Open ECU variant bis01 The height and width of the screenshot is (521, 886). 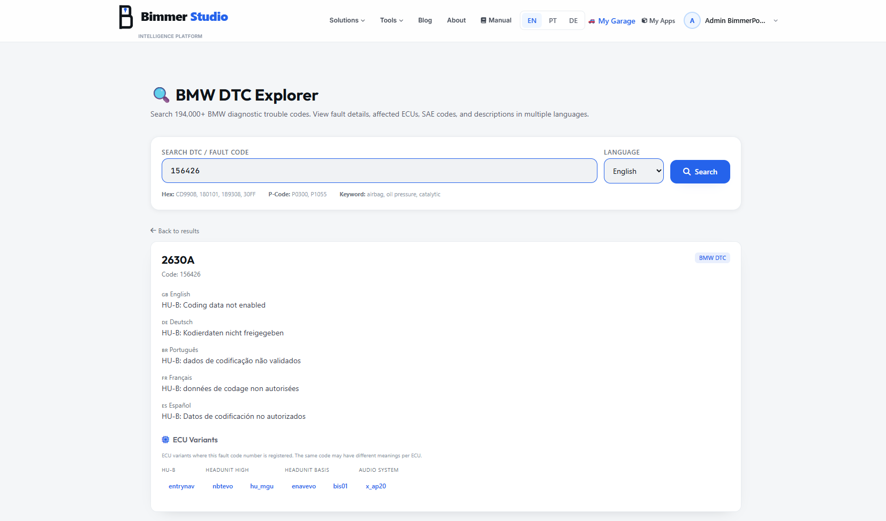(x=340, y=486)
